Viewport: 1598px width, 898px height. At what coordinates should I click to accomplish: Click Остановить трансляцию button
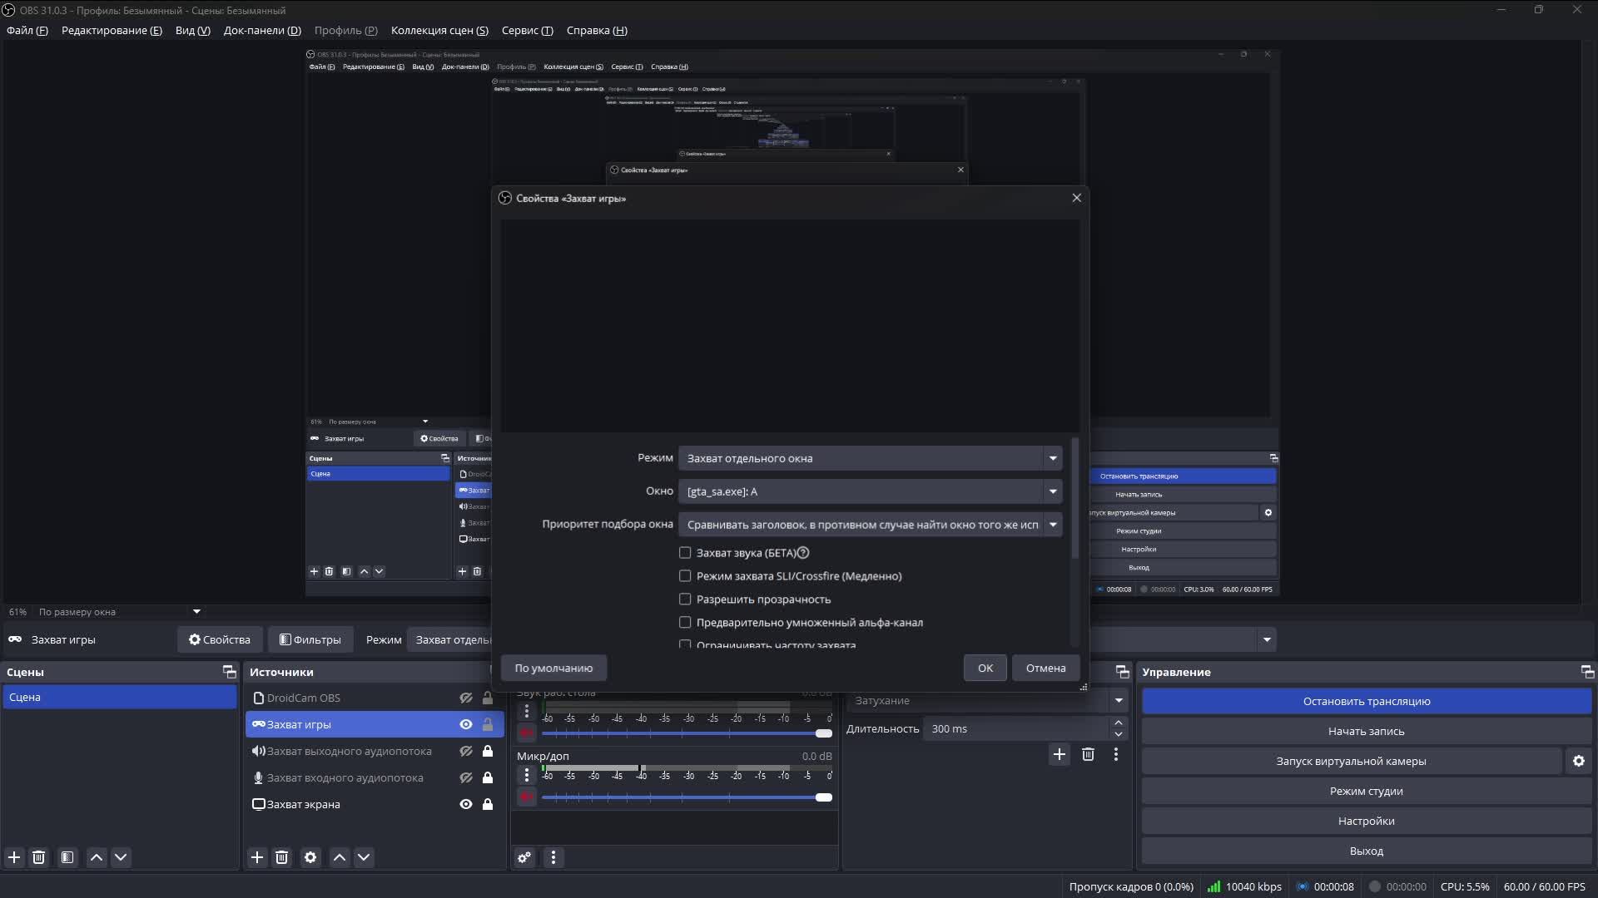pos(1367,701)
